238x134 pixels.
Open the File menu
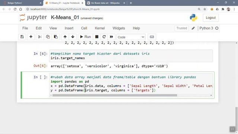pyautogui.click(x=25, y=28)
